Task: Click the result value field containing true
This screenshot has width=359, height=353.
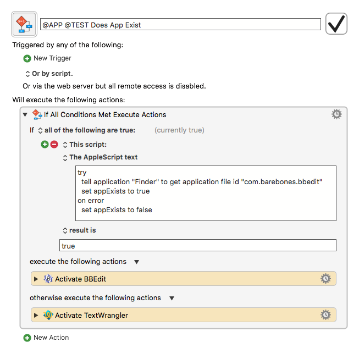Action: (198, 245)
